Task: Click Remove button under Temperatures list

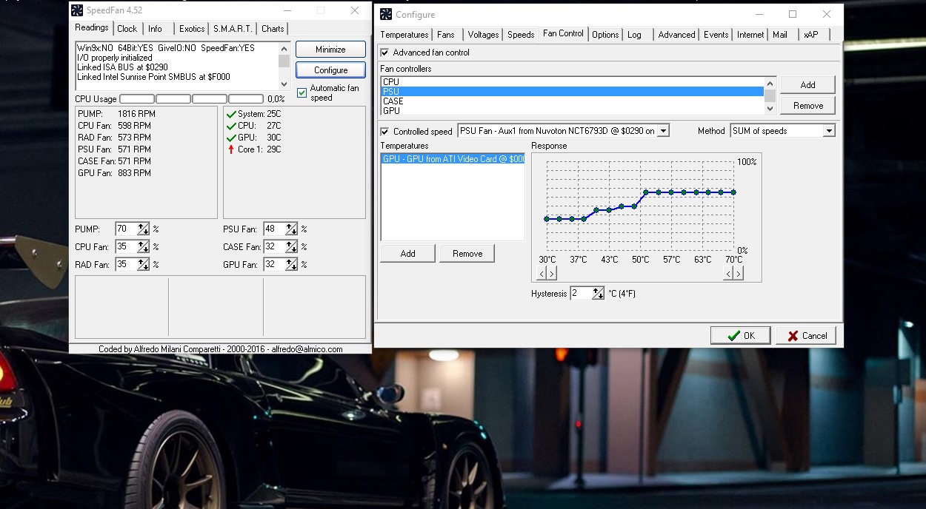Action: click(467, 254)
